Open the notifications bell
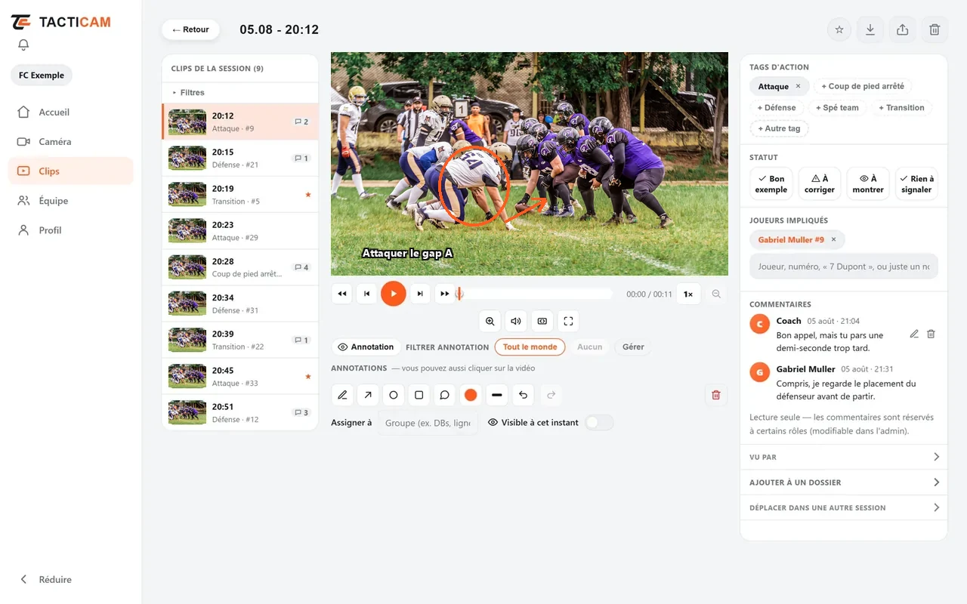The height and width of the screenshot is (604, 967). click(x=23, y=45)
